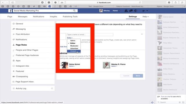Click the Save button
186x104 pixels.
point(138,76)
